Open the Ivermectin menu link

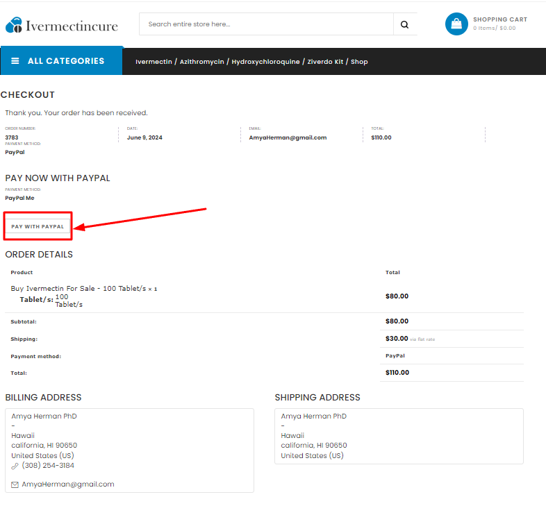tap(154, 62)
